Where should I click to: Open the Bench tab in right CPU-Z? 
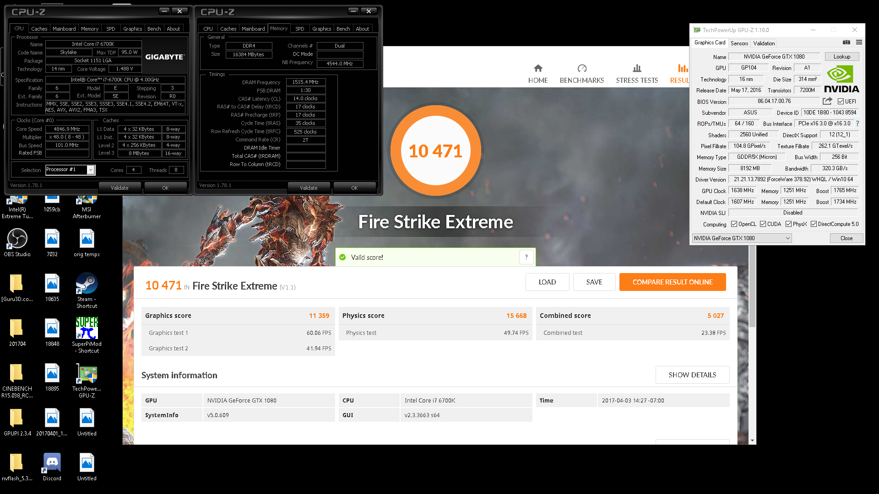coord(343,28)
